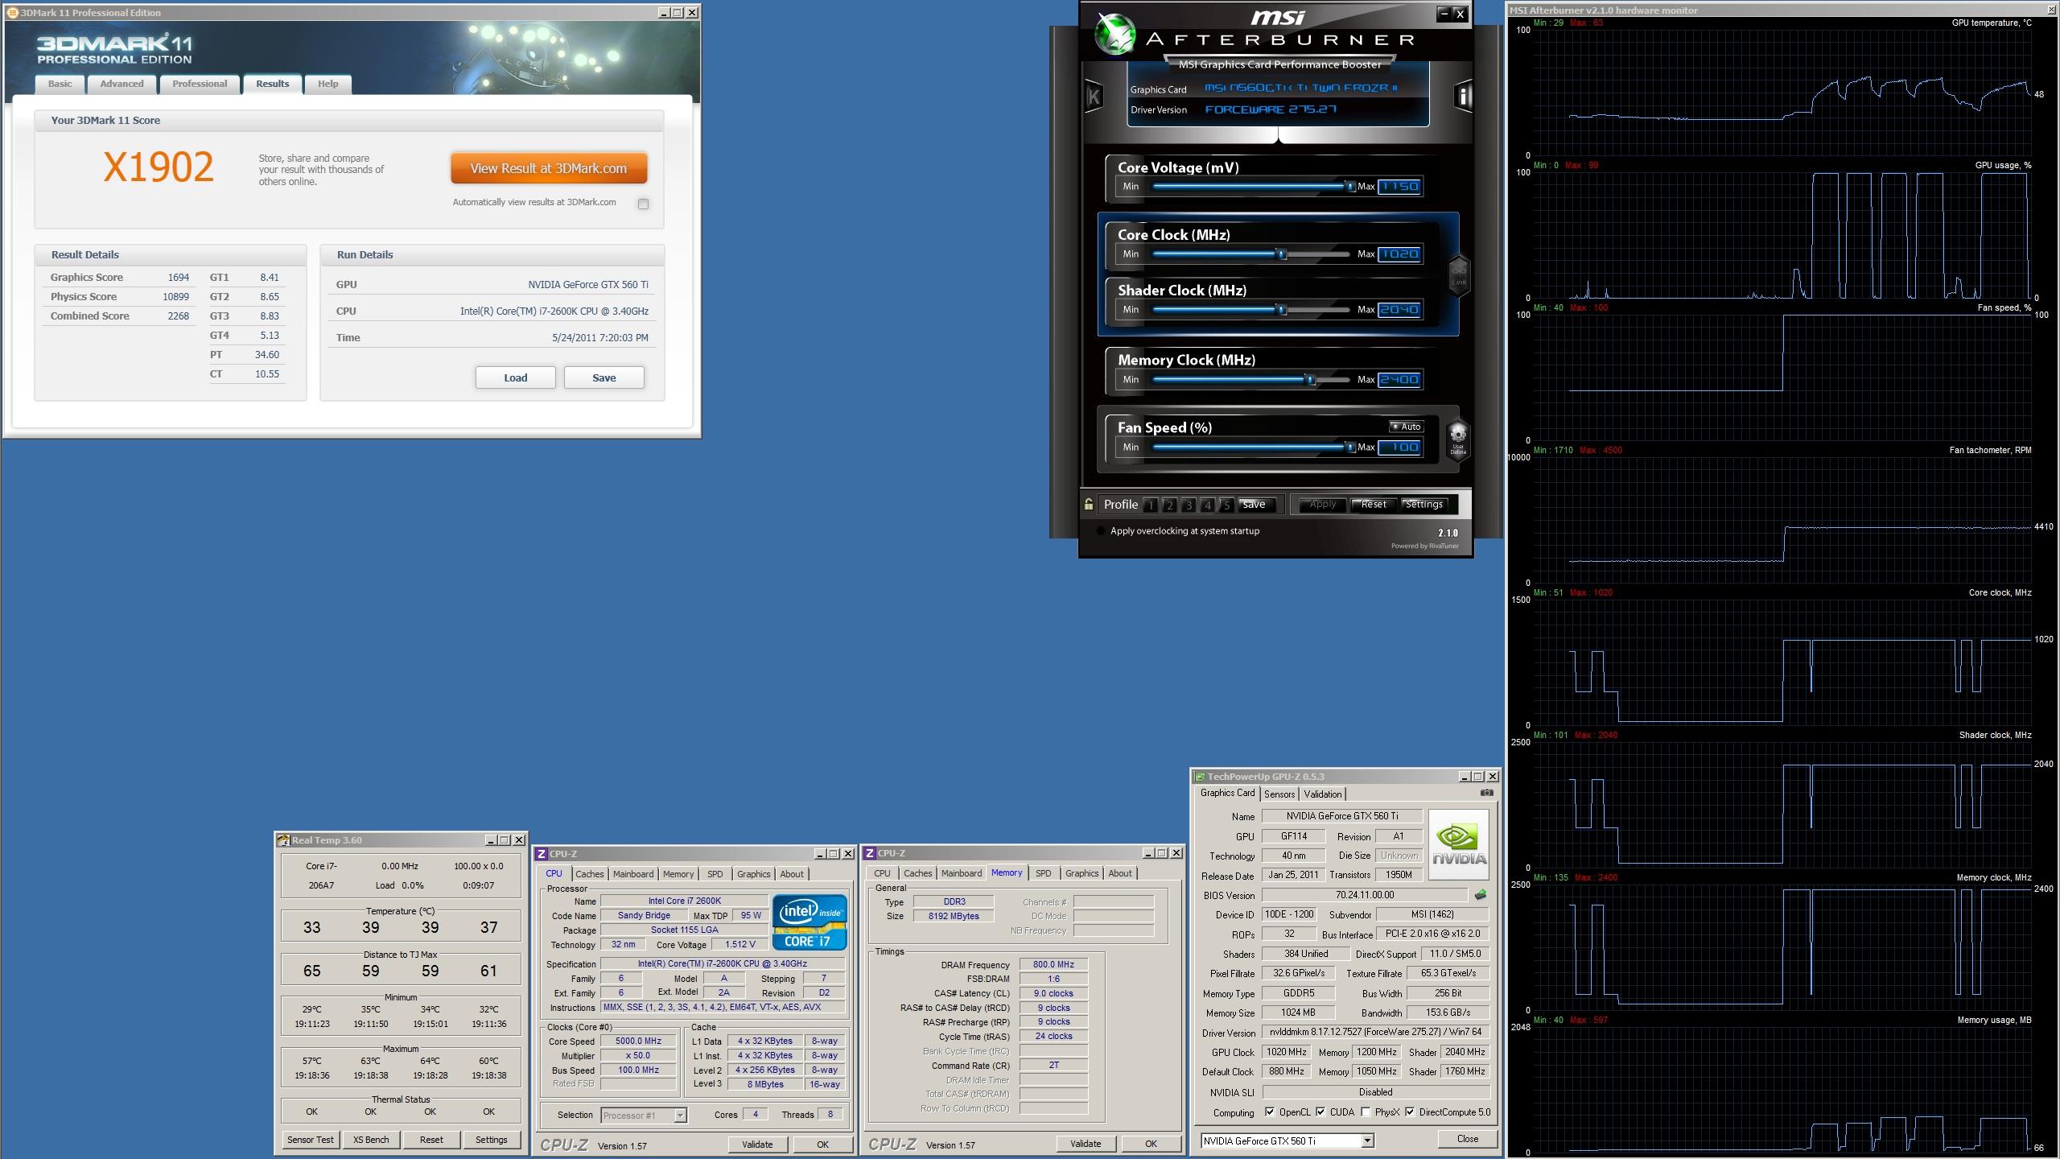Close the Afterburner hardware monitor panel
This screenshot has width=2060, height=1159.
[2050, 10]
